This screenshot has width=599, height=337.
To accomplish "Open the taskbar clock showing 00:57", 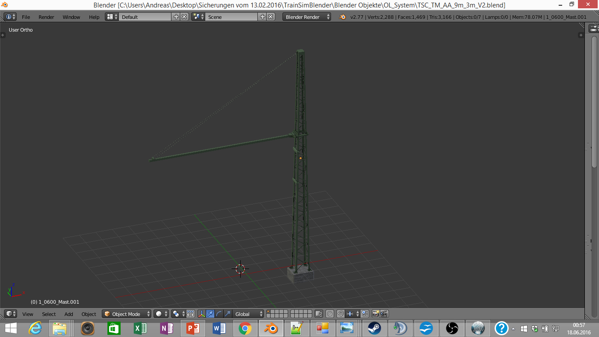I will point(579,329).
